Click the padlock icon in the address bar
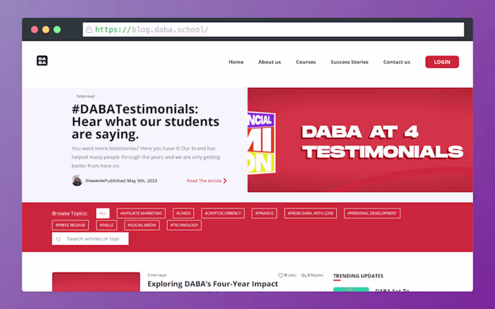 point(89,29)
